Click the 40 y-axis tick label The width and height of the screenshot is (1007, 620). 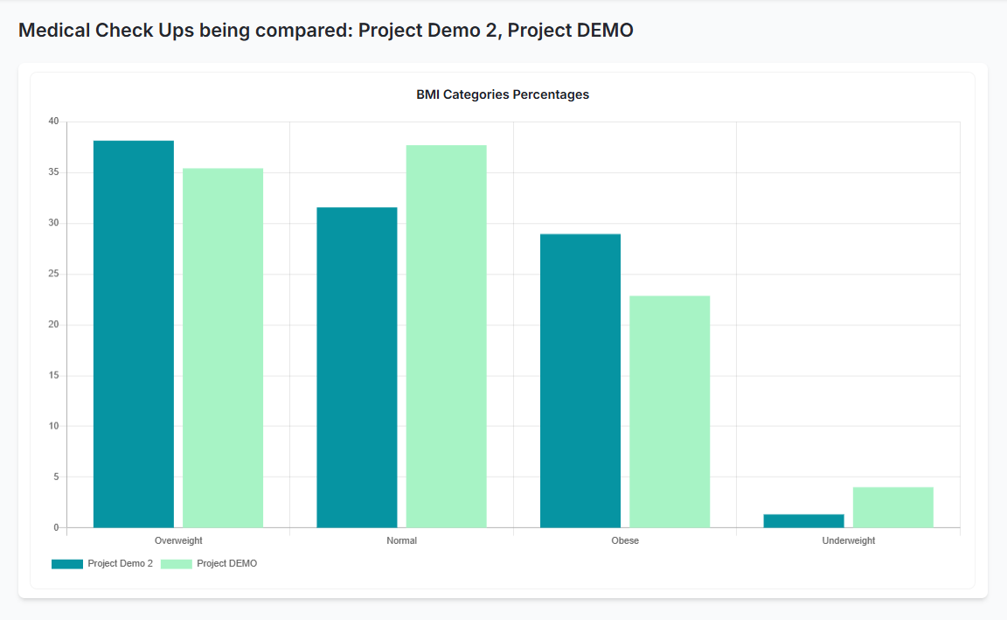[x=53, y=122]
